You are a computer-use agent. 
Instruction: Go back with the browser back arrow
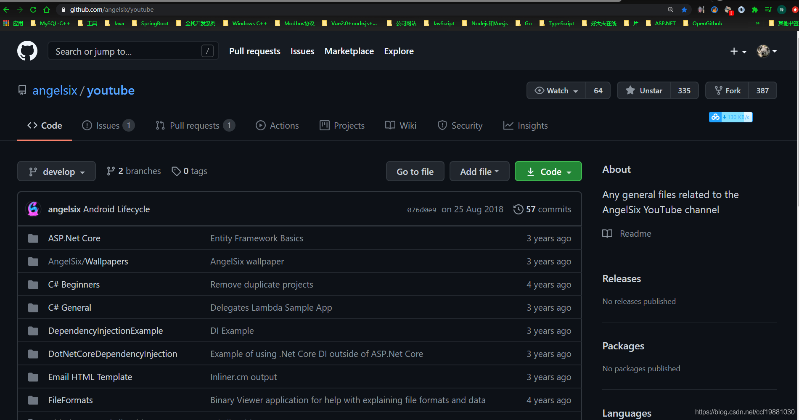click(6, 9)
